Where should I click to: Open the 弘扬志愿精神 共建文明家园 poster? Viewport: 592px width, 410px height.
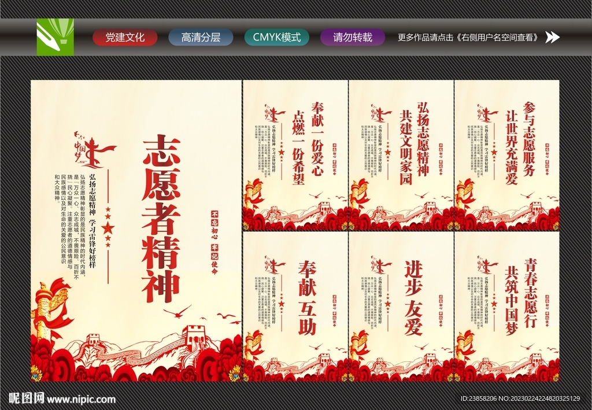(401, 155)
